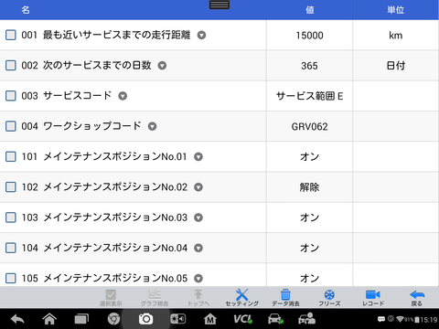Open the dropdown arrow next to サービスコード
The height and width of the screenshot is (329, 439).
pyautogui.click(x=123, y=96)
